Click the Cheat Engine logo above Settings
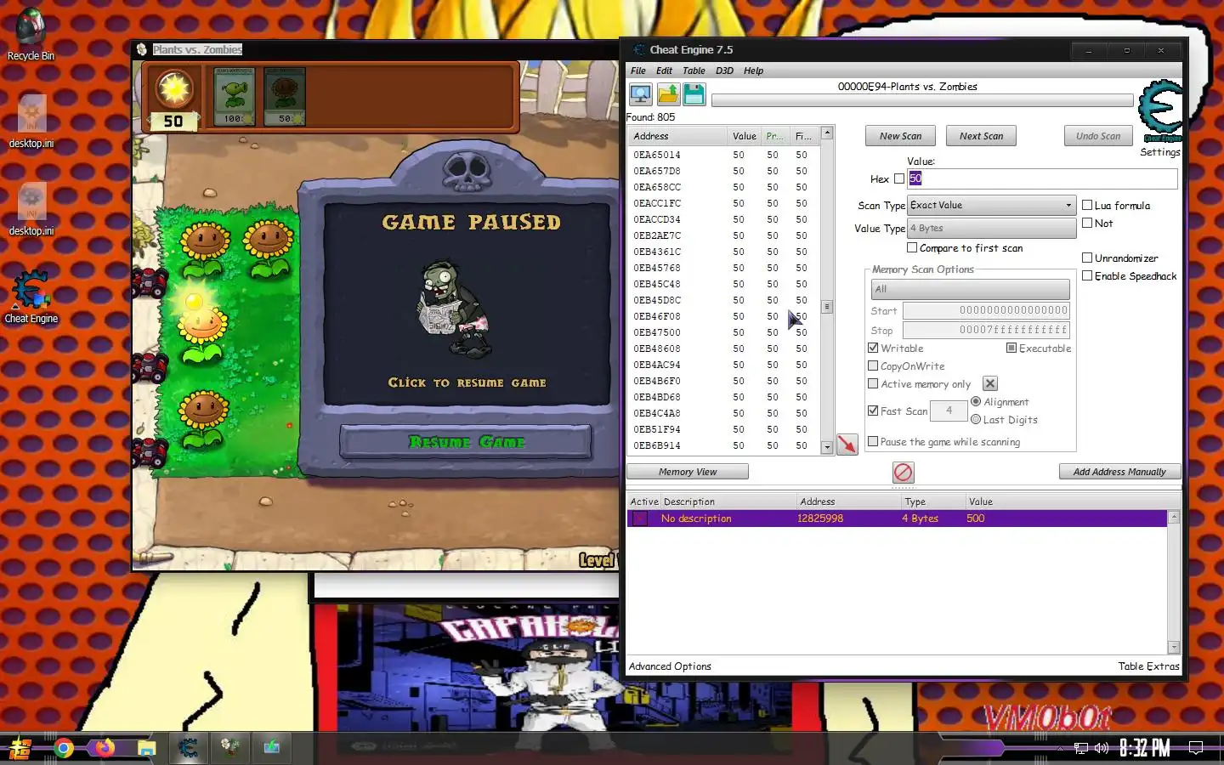This screenshot has height=765, width=1224. click(x=1160, y=110)
